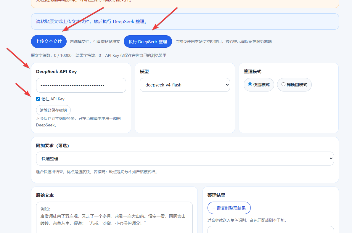
Task: Click the 整理结果 heading
Action: coord(216,195)
